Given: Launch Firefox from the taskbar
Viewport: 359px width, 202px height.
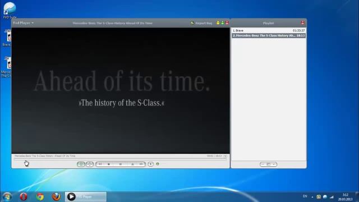Looking at the screenshot, I should (x=56, y=197).
